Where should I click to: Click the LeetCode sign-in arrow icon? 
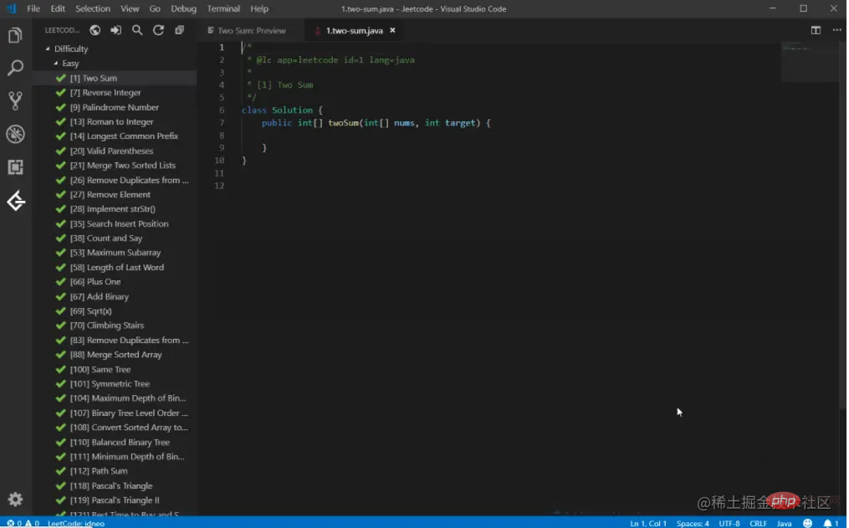tap(116, 30)
